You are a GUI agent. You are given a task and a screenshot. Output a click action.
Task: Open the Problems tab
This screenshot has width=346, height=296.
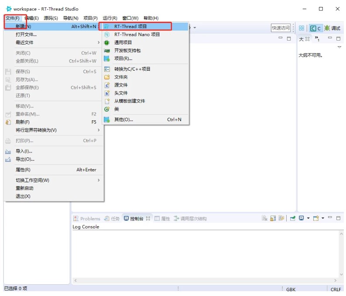point(87,218)
